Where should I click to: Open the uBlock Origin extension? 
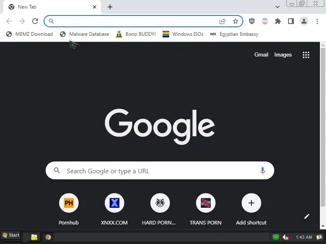(x=252, y=21)
